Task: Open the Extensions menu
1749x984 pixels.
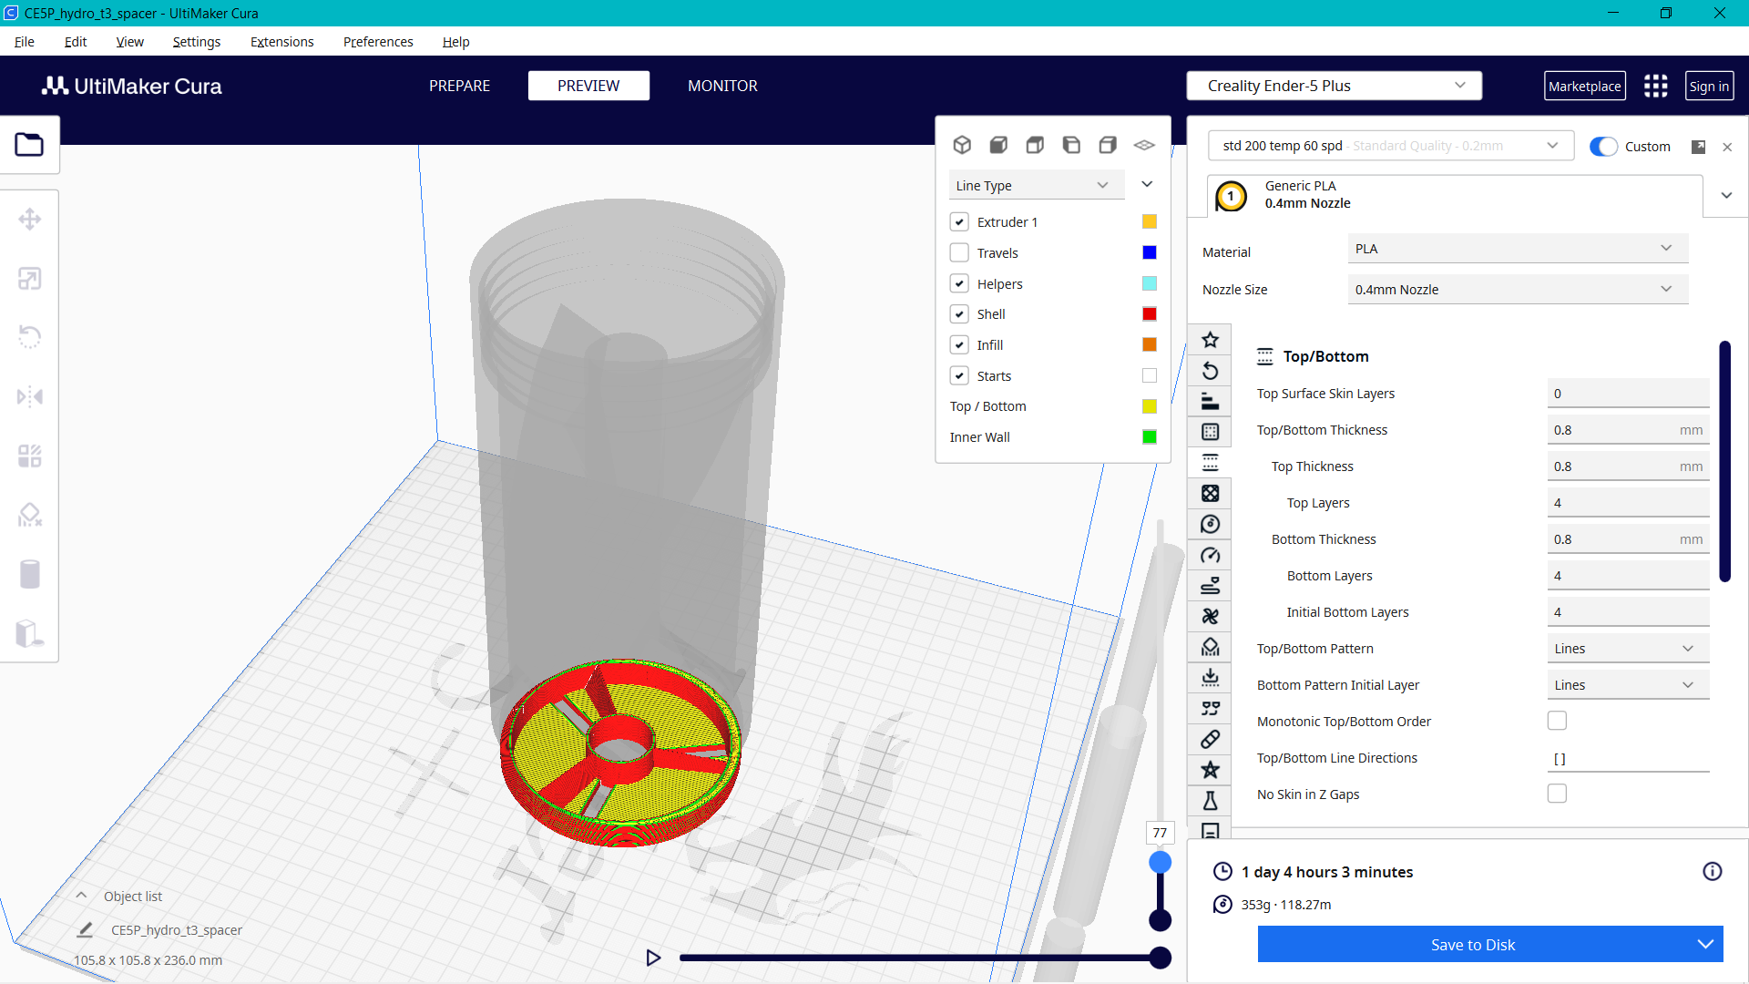Action: tap(281, 42)
